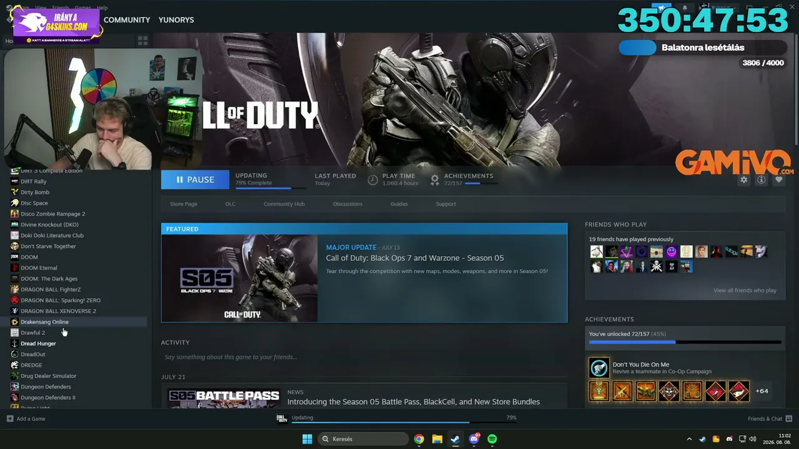Click the Dungeon Defenders game icon
The image size is (799, 449).
[x=15, y=387]
